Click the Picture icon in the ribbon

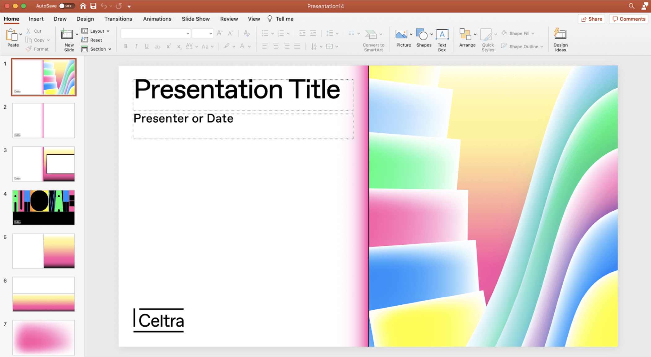click(x=401, y=35)
